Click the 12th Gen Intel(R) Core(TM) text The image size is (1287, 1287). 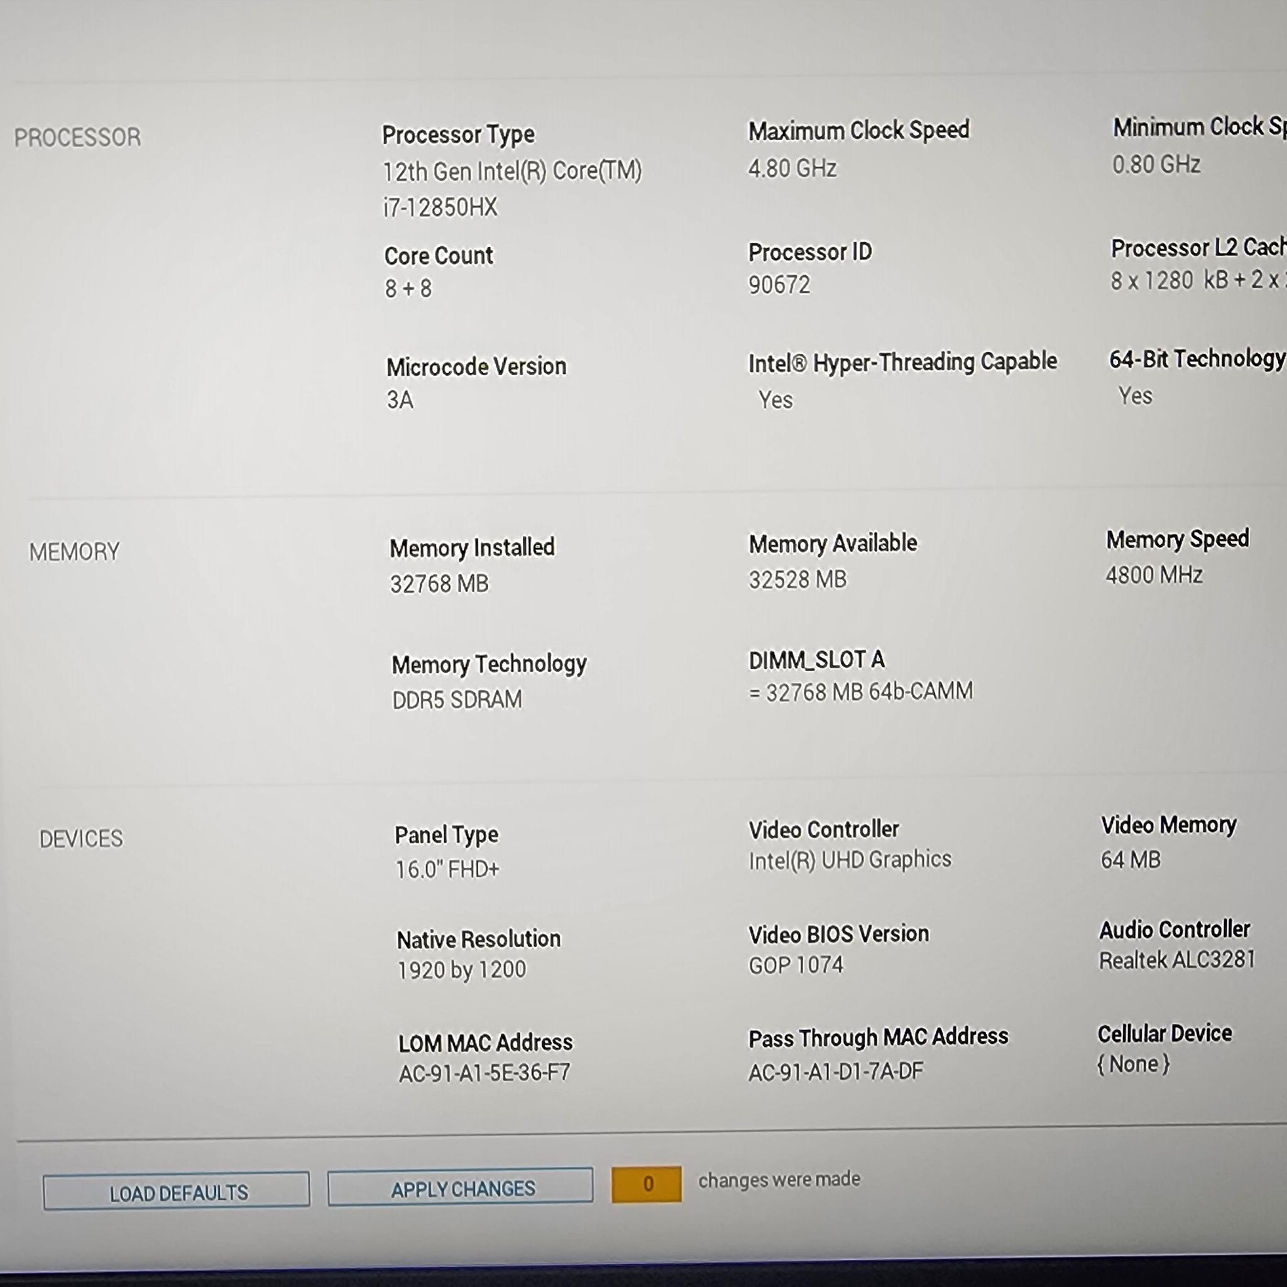[512, 171]
